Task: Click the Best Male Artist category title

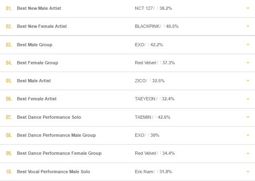Action: pos(34,81)
